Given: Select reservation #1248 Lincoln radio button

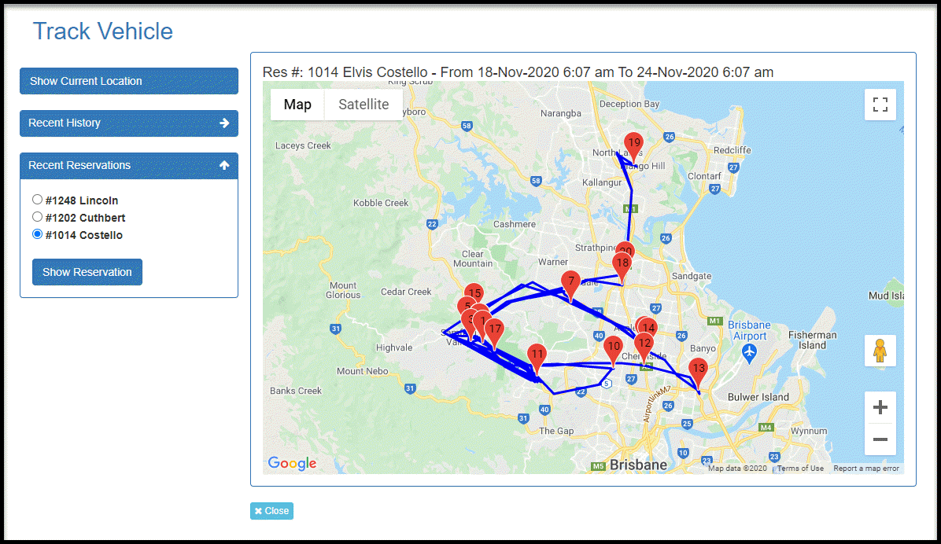Looking at the screenshot, I should [37, 200].
